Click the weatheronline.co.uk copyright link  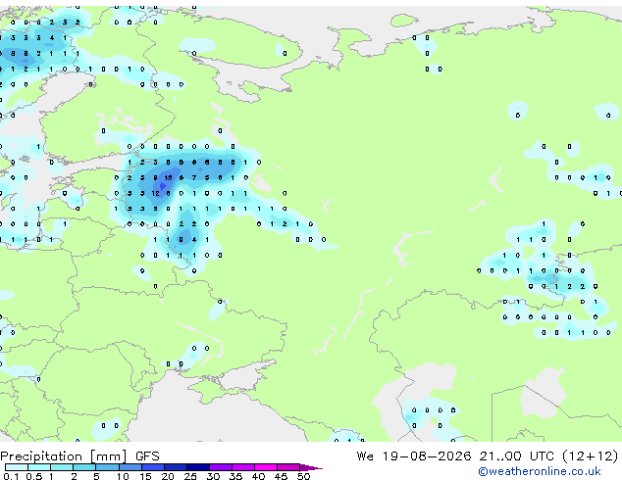[x=540, y=471]
